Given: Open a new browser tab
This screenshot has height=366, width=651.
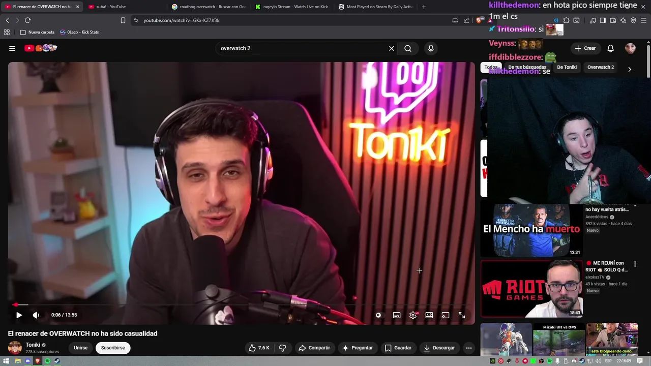Looking at the screenshot, I should tap(424, 7).
